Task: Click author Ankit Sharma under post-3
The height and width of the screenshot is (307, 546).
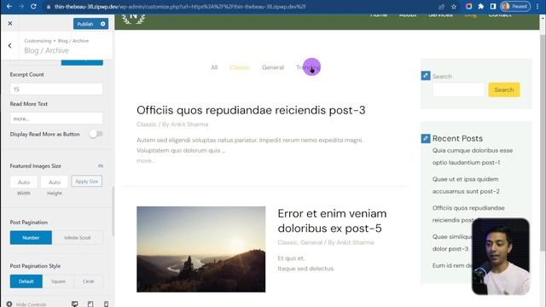Action: [x=189, y=125]
